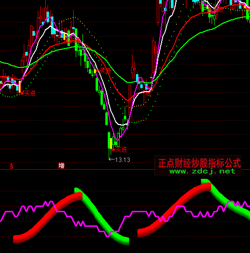Click the 买进 label at mid-decline yellow candle
The image size is (250, 253).
[x=105, y=71]
